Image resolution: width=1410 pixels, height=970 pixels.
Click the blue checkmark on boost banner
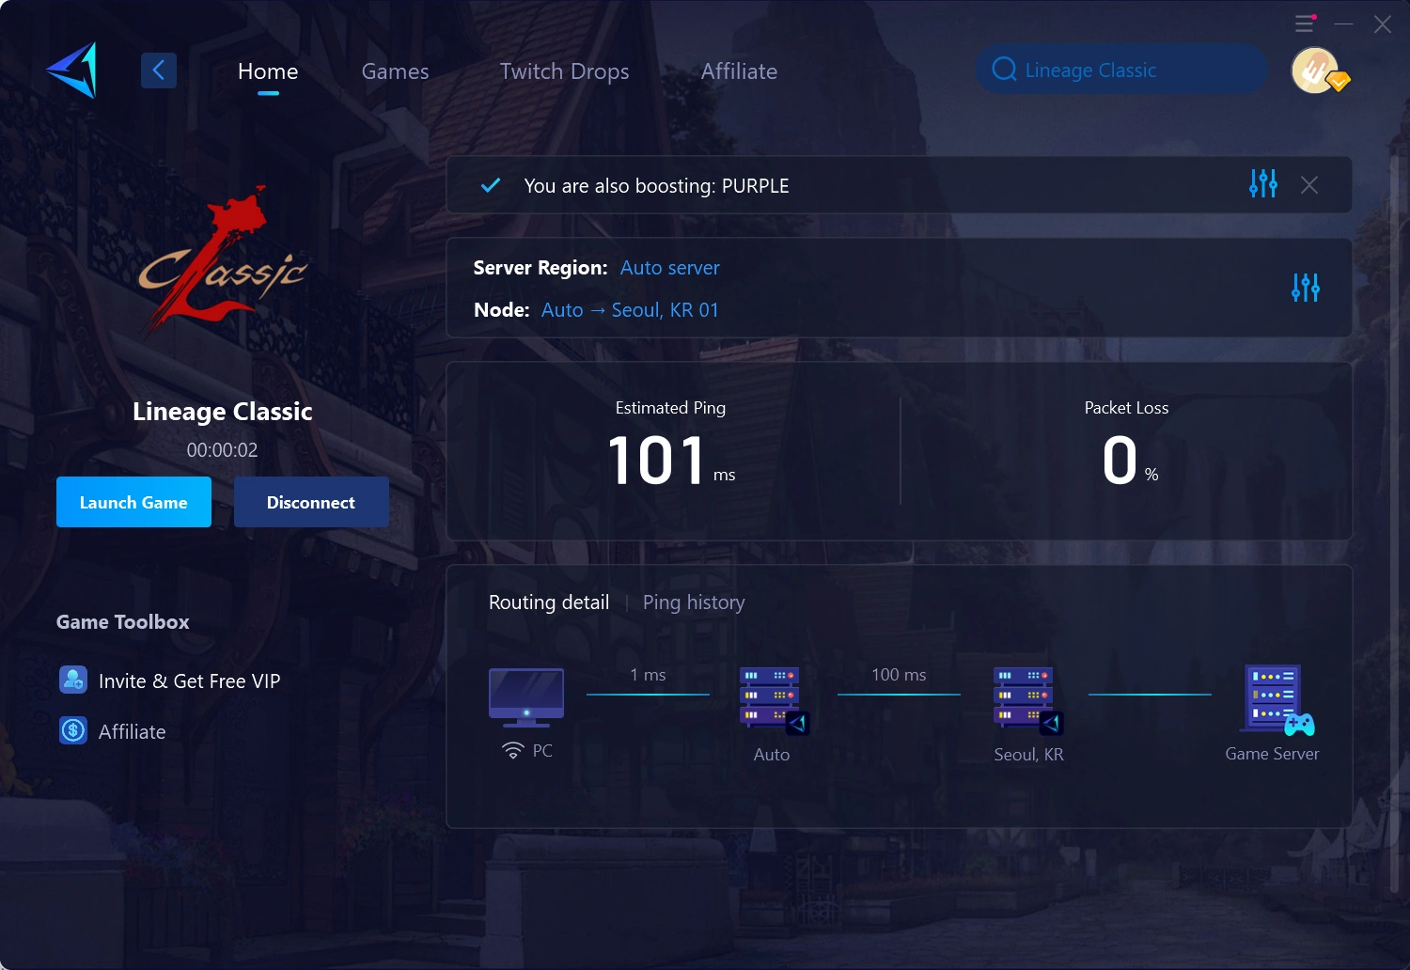(490, 185)
